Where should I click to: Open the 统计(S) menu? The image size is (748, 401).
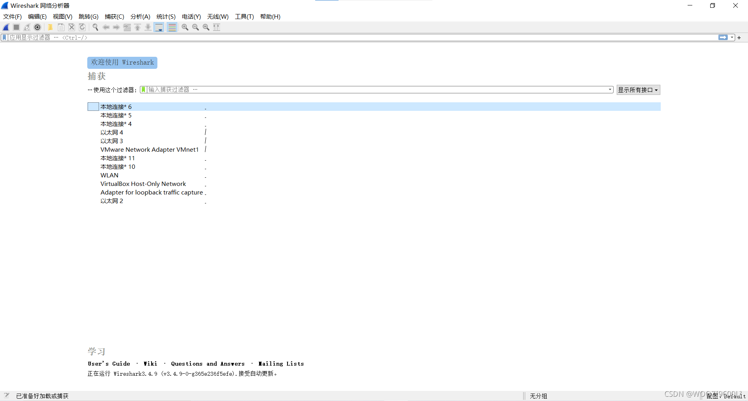166,17
